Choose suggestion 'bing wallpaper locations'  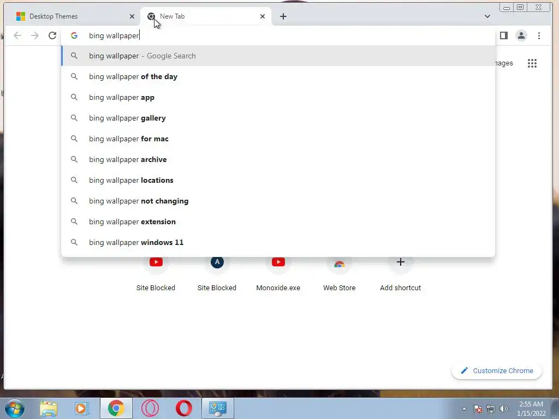[278, 180]
